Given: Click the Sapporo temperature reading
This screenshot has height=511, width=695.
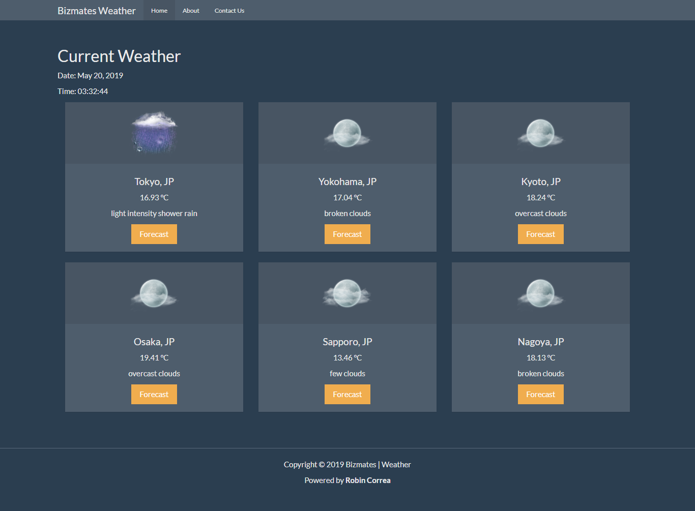Looking at the screenshot, I should point(347,357).
